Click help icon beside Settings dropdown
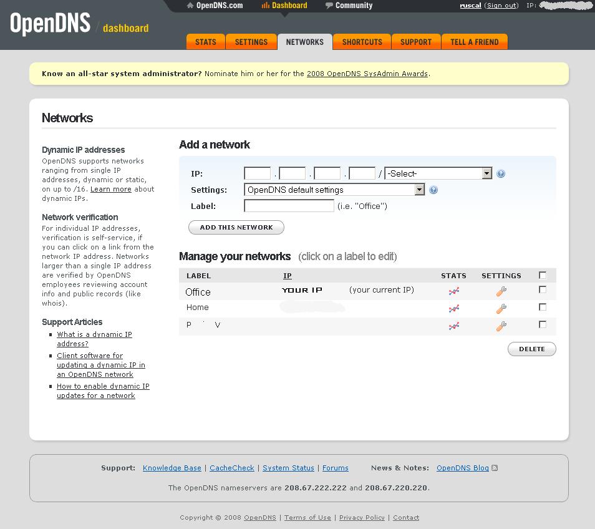595x529 pixels. (x=433, y=190)
